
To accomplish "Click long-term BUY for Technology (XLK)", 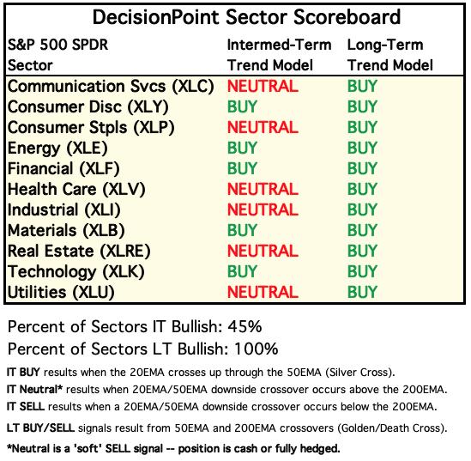I will (362, 271).
